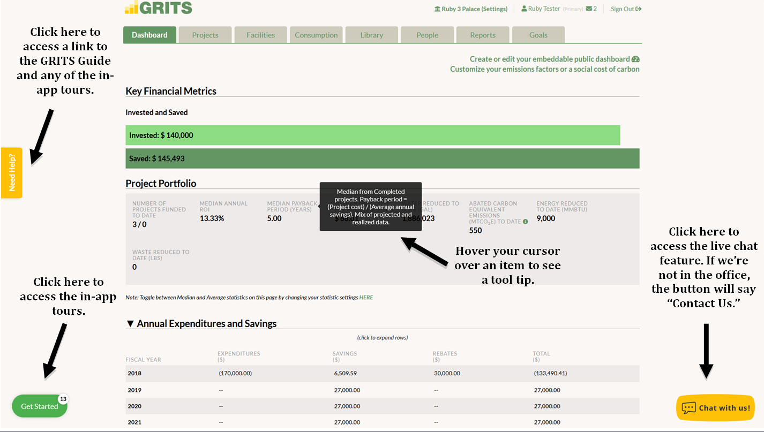This screenshot has height=432, width=764.
Task: Click the Total ($) column header
Action: pos(542,357)
